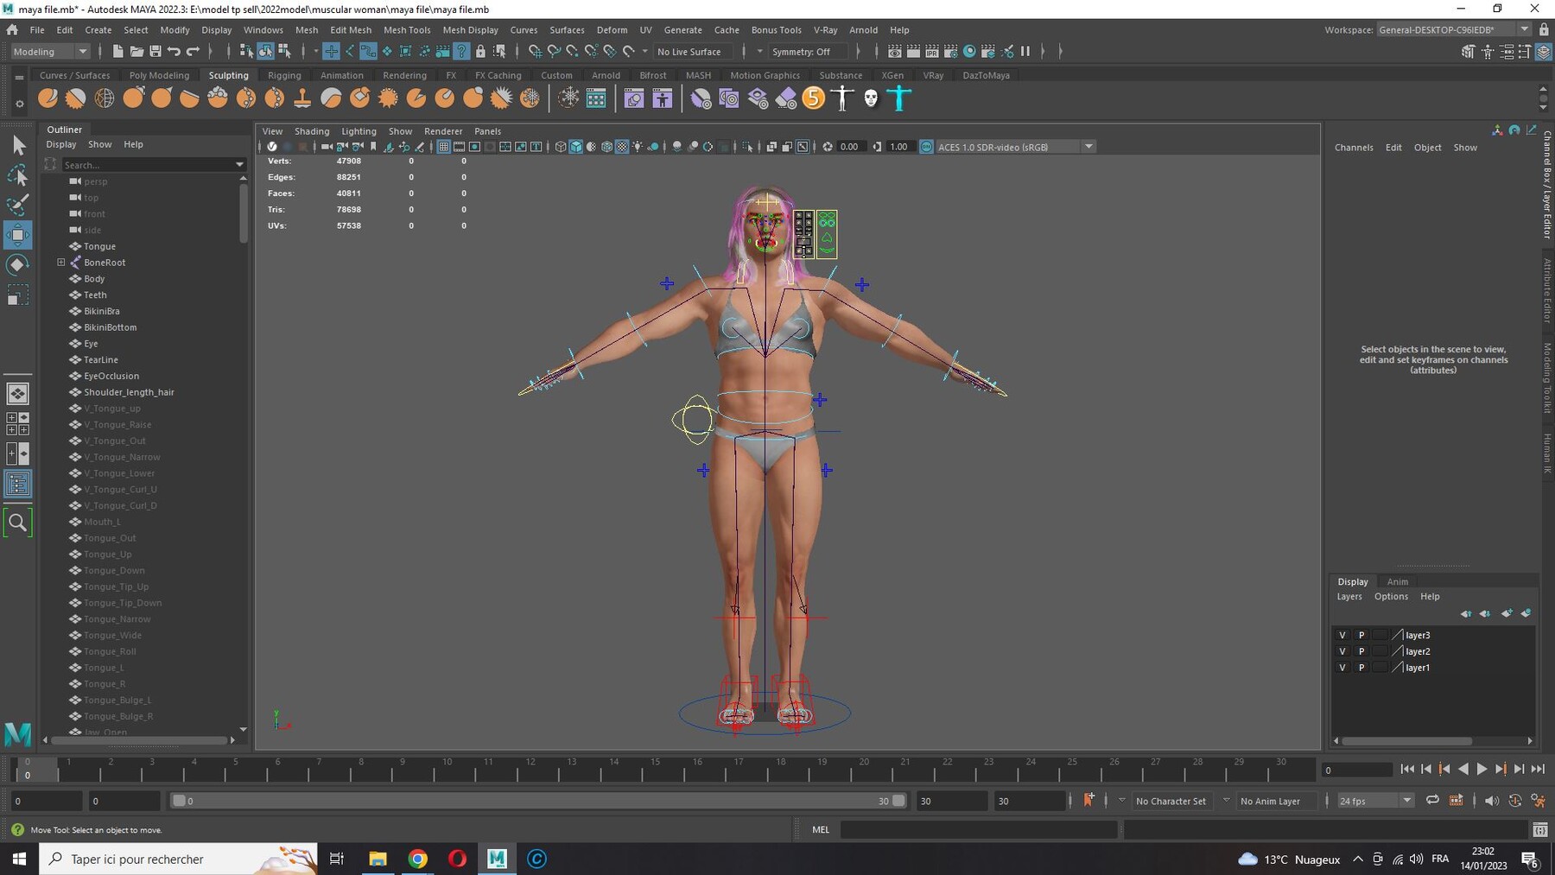This screenshot has width=1555, height=875.
Task: Toggle audio speaker icon in range bar
Action: click(x=1492, y=801)
